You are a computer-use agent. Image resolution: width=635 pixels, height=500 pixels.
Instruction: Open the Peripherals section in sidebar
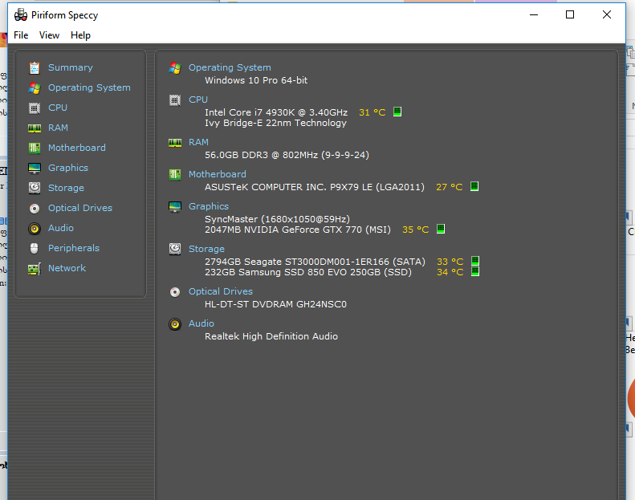point(73,248)
